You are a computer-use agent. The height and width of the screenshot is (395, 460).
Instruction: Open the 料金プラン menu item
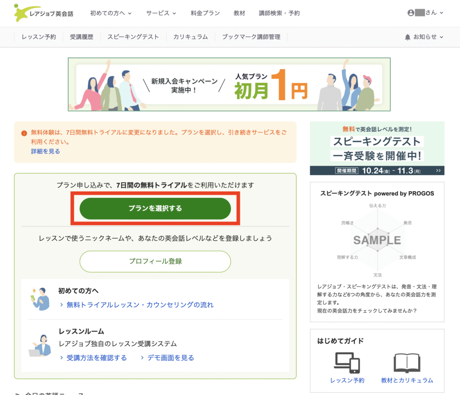pyautogui.click(x=205, y=13)
